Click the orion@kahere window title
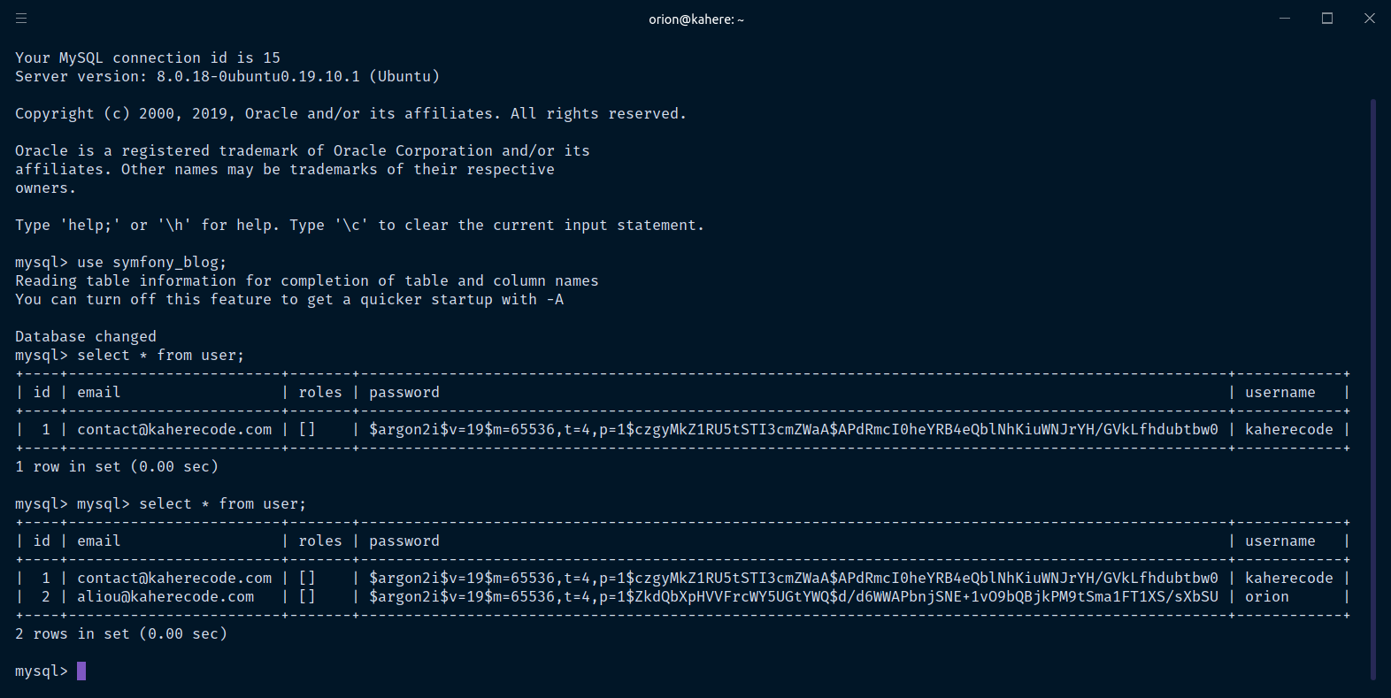This screenshot has width=1391, height=698. tap(695, 19)
